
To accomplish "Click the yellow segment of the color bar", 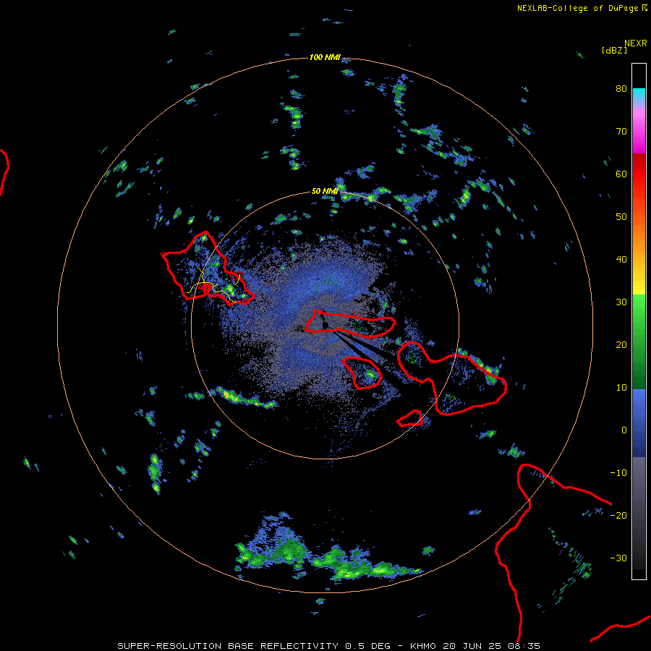I will (639, 284).
